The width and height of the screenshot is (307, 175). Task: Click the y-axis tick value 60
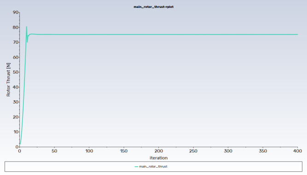click(16, 57)
